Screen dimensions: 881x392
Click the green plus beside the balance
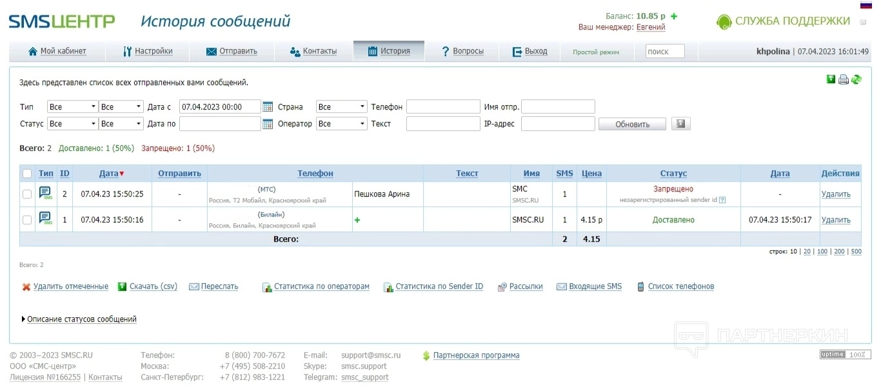coord(674,16)
